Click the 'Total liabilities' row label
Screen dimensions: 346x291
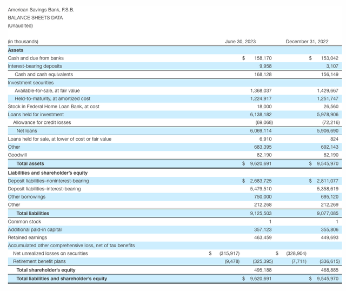[33, 213]
